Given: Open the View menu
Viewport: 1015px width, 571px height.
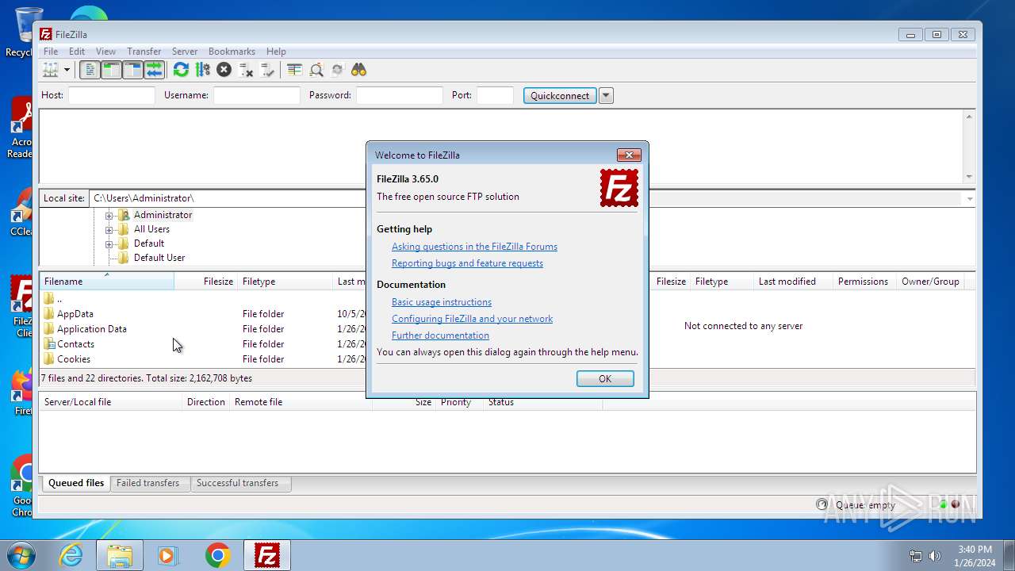Looking at the screenshot, I should tap(106, 52).
